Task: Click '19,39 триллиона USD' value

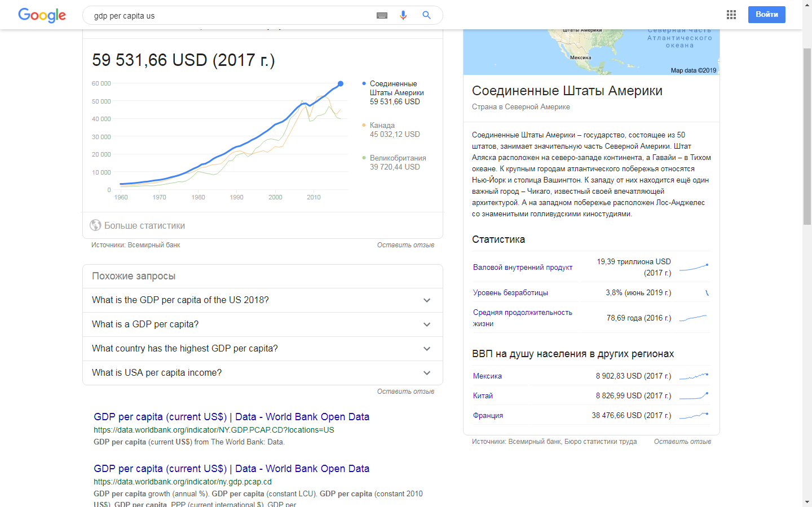Action: pyautogui.click(x=634, y=262)
